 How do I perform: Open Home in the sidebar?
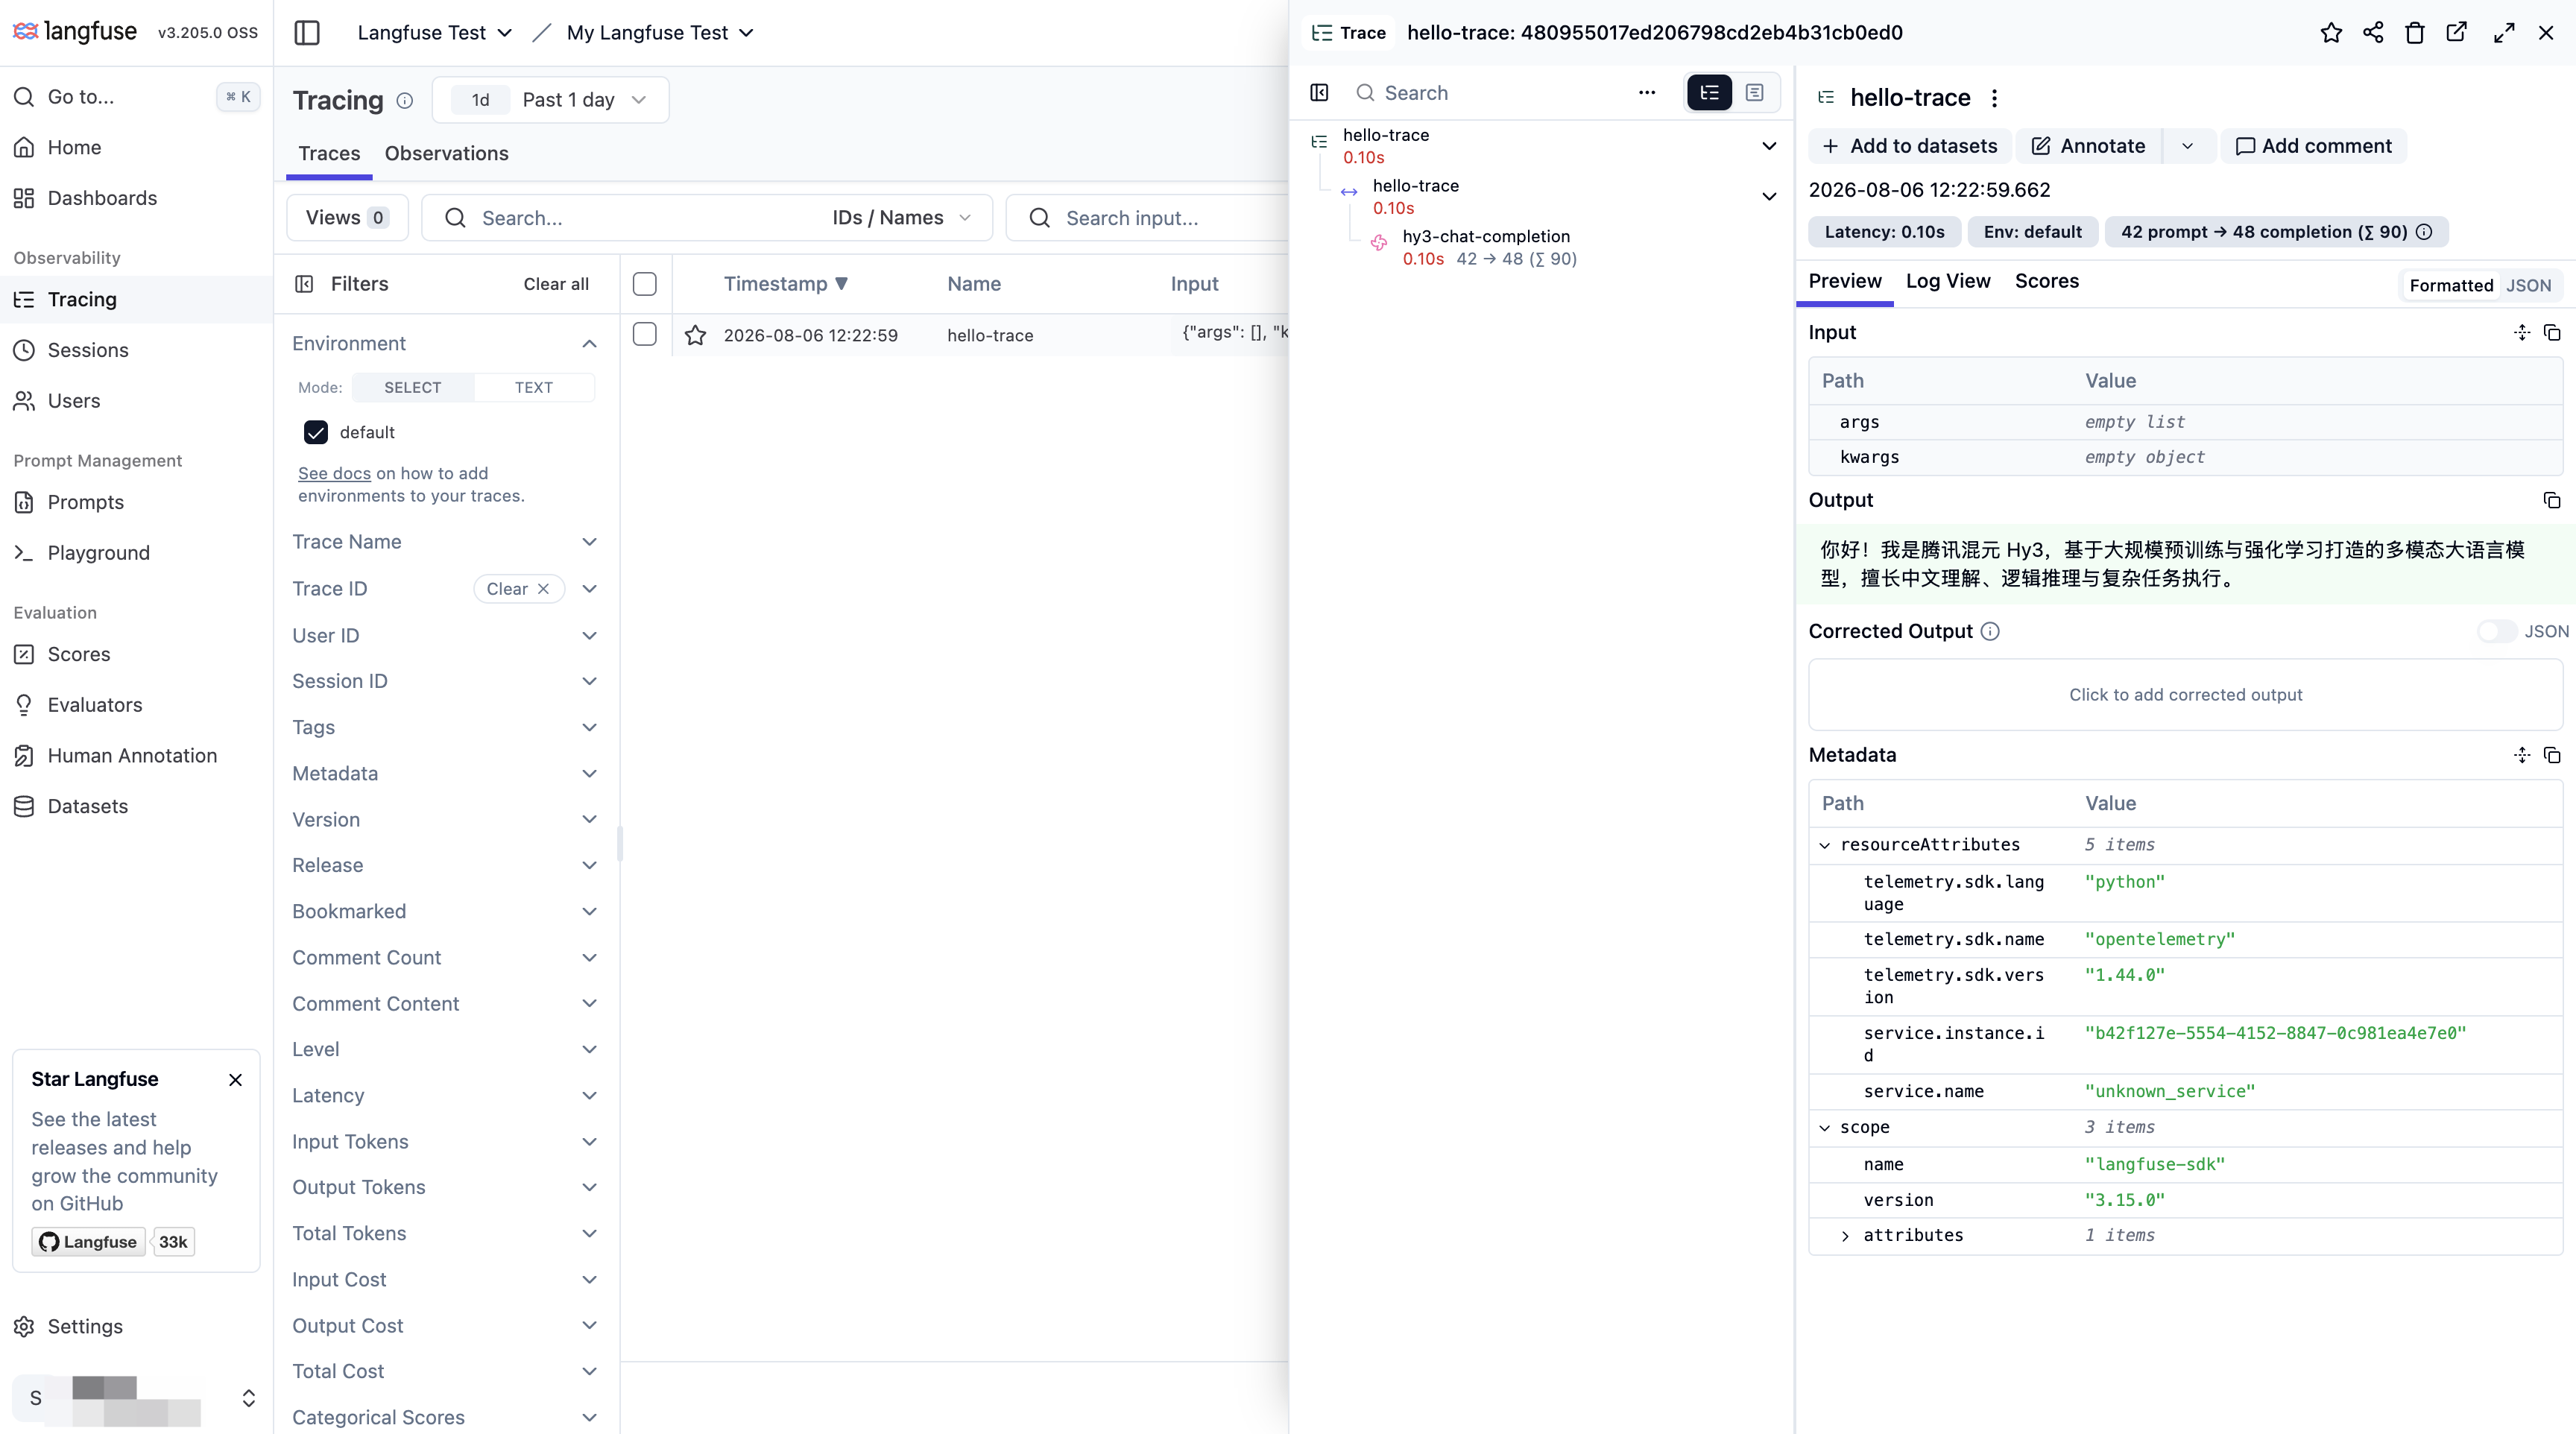point(74,148)
